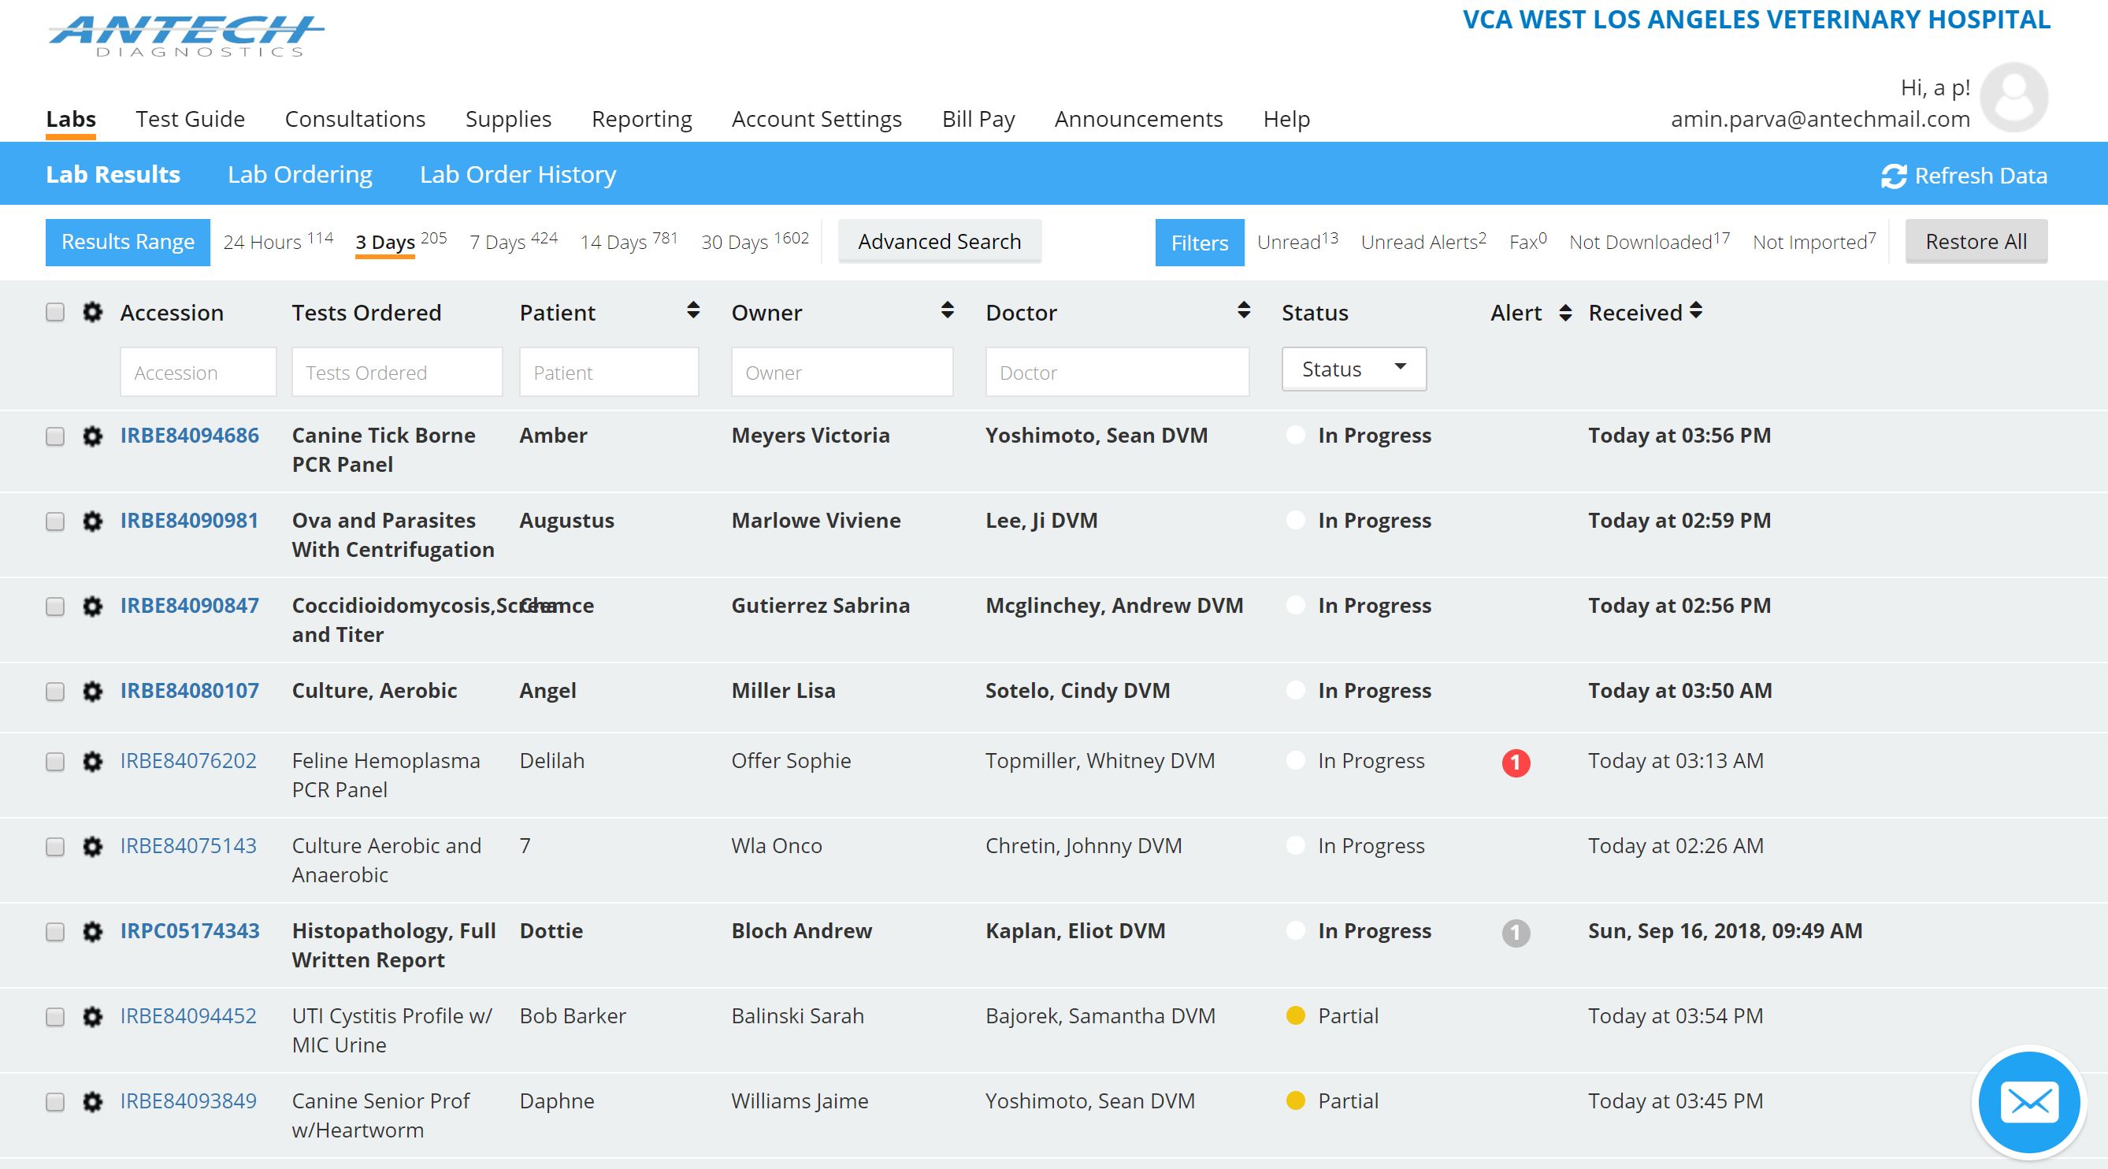
Task: Click the Restore All button
Action: tap(1976, 241)
